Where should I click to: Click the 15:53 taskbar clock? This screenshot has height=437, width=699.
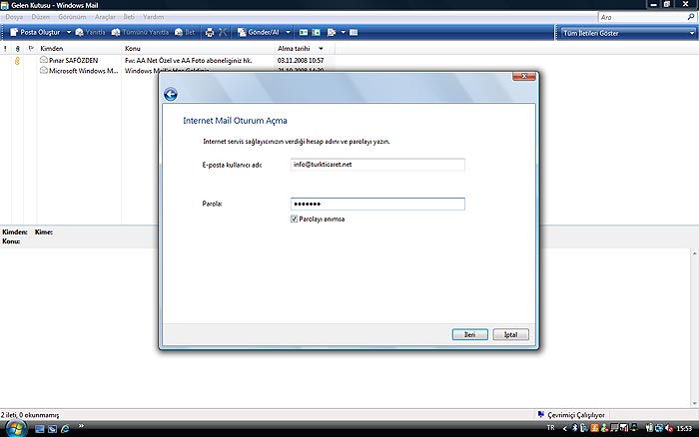684,429
